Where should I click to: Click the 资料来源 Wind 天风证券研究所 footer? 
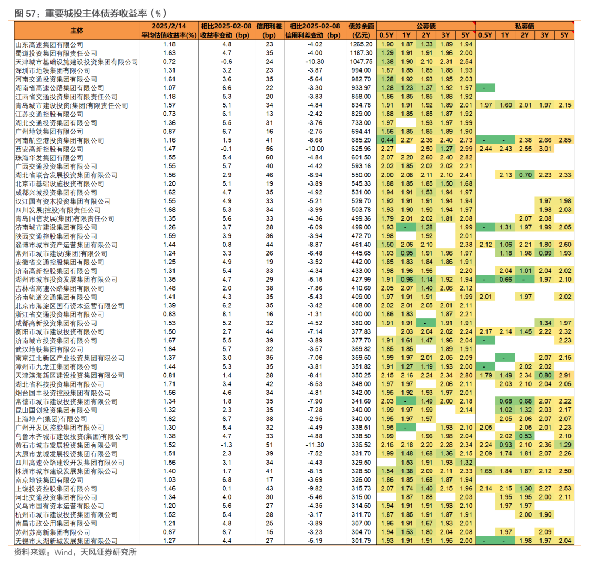click(x=75, y=552)
